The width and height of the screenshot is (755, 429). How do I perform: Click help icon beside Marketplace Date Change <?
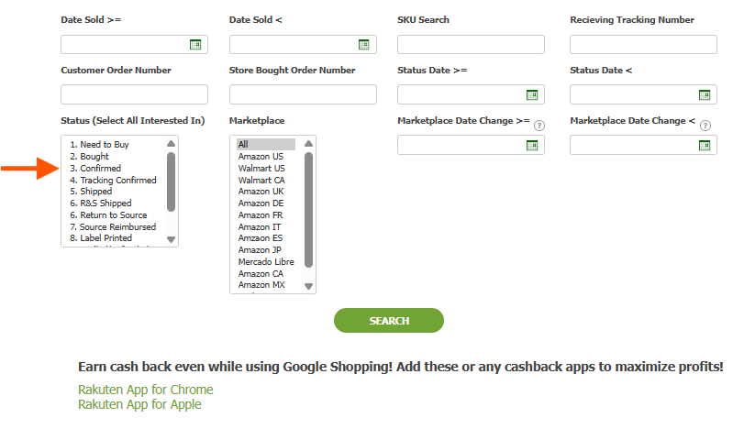click(705, 126)
